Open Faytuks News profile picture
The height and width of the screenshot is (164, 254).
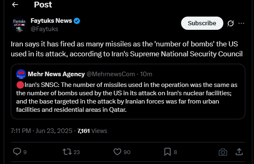click(x=19, y=25)
